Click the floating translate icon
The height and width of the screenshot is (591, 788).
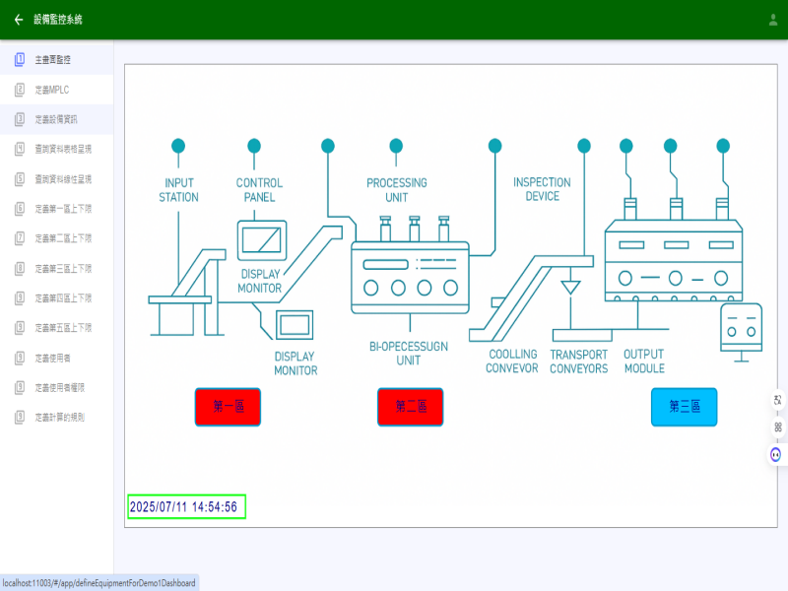coord(777,400)
